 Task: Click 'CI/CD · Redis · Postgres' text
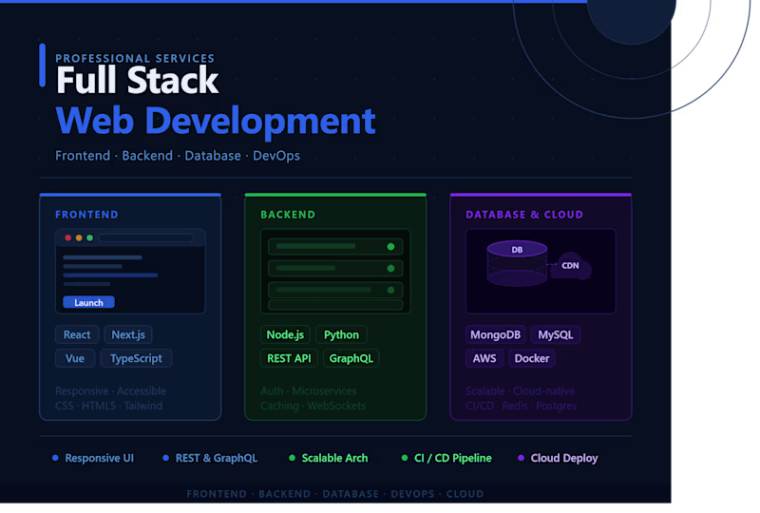[521, 406]
